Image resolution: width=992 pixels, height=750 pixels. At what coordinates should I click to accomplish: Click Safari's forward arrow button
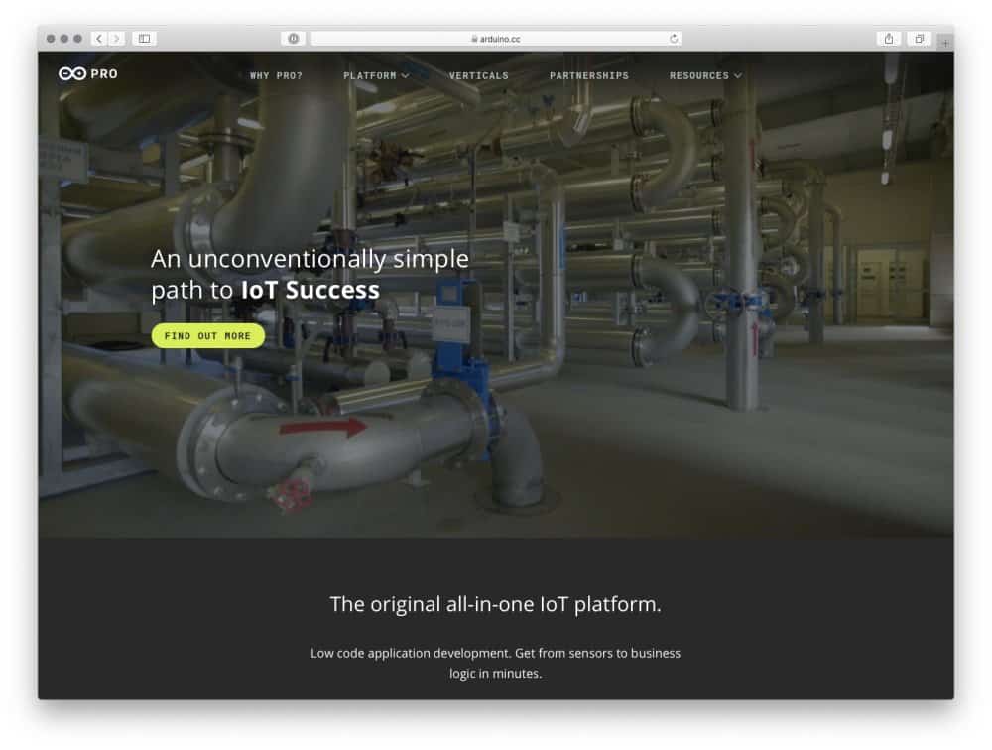click(117, 39)
